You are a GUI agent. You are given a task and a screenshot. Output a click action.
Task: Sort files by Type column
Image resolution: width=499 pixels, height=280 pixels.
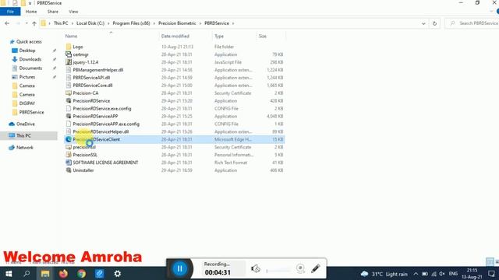[x=219, y=37]
